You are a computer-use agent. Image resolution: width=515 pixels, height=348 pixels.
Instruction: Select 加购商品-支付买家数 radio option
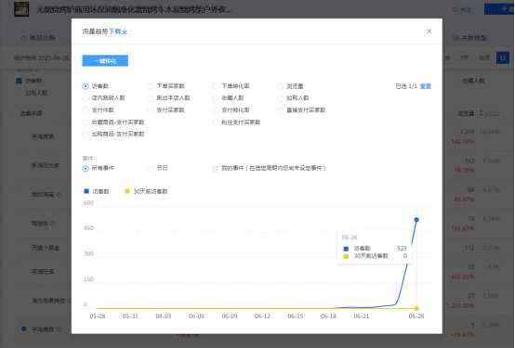86,135
